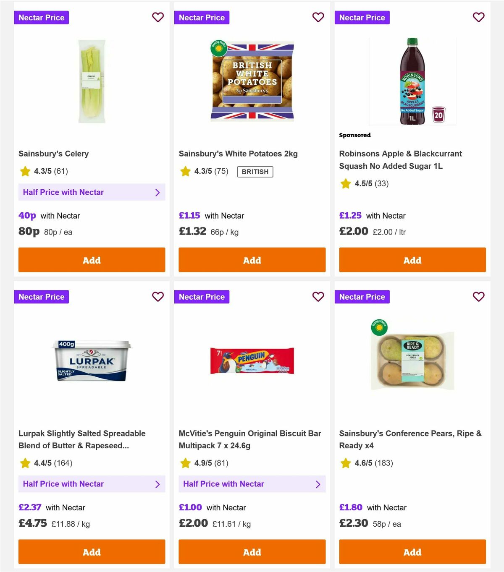Toggle favourite heart on Sainsbury's Celery
The height and width of the screenshot is (572, 504).
(x=158, y=17)
